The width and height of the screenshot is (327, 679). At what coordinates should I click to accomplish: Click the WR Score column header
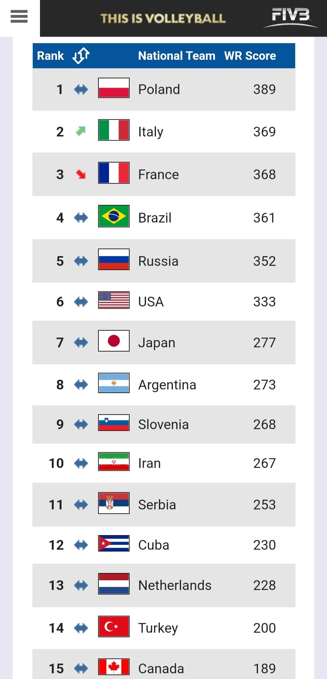coord(249,56)
